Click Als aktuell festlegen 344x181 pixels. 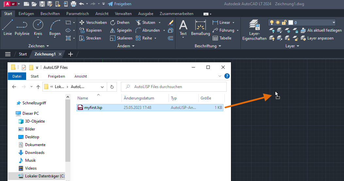(x=321, y=30)
